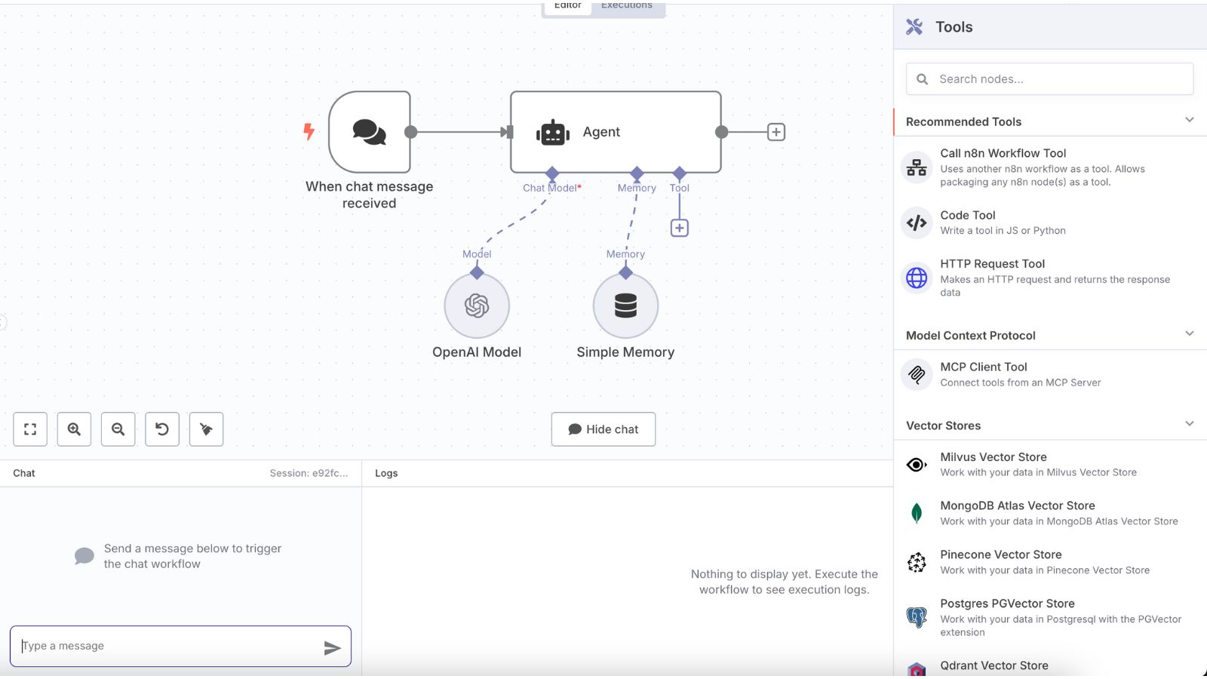The image size is (1207, 679).
Task: Switch to the Editor tab
Action: (567, 6)
